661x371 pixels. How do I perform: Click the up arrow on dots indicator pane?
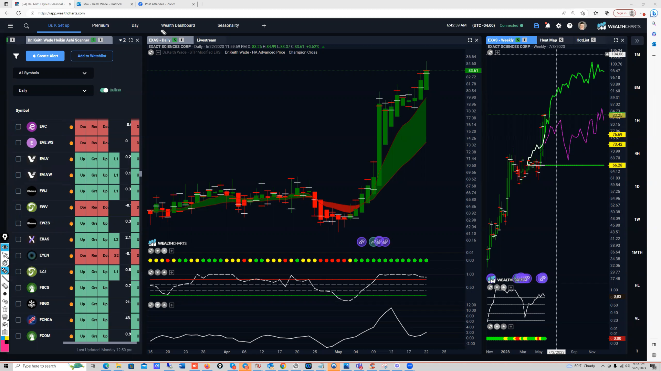point(164,251)
